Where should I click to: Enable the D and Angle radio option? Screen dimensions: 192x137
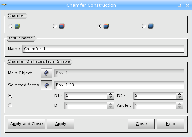pos(10,105)
